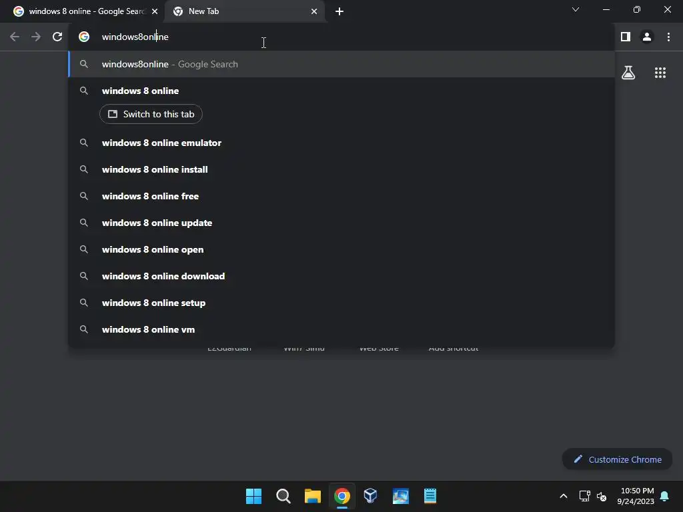Choose the 'windows 8 online emulator' suggestion
This screenshot has height=512, width=683.
342,143
